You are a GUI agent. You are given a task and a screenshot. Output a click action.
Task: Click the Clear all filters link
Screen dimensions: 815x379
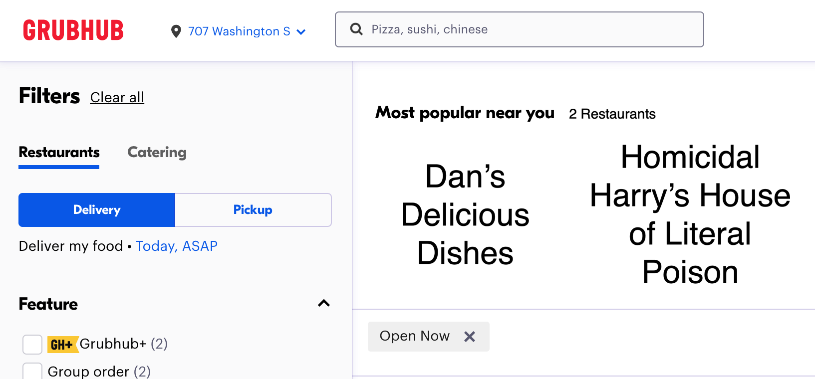click(x=117, y=97)
